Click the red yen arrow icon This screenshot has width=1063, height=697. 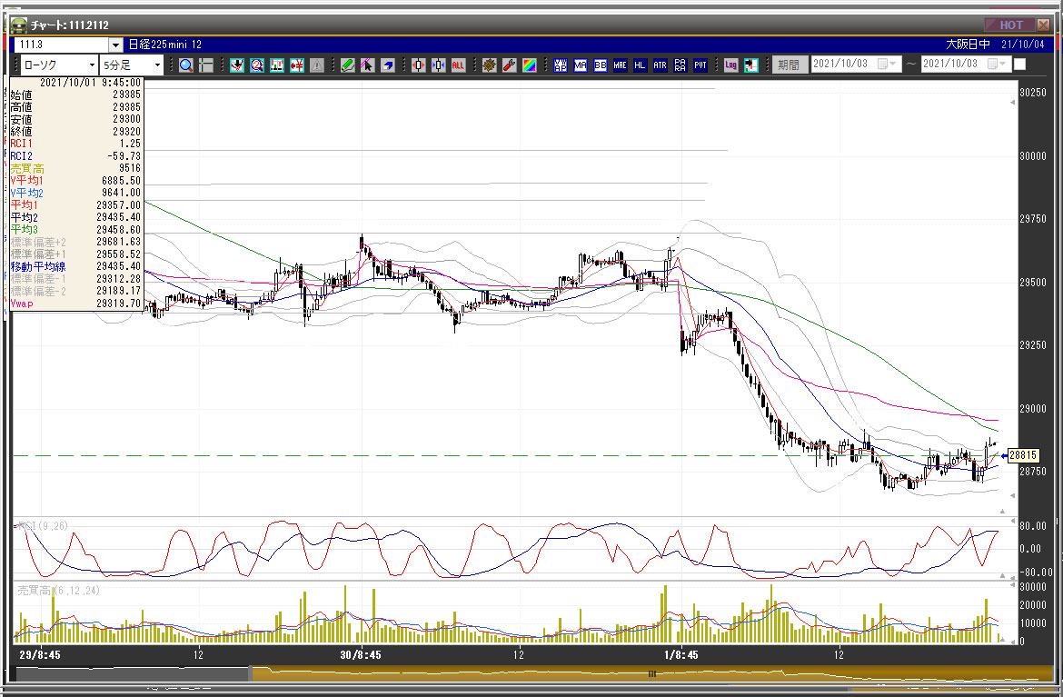coord(297,65)
